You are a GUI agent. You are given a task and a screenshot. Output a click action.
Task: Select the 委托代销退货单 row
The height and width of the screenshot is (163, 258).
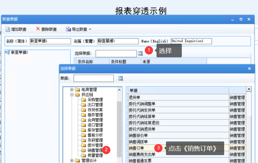pyautogui.click(x=187, y=129)
